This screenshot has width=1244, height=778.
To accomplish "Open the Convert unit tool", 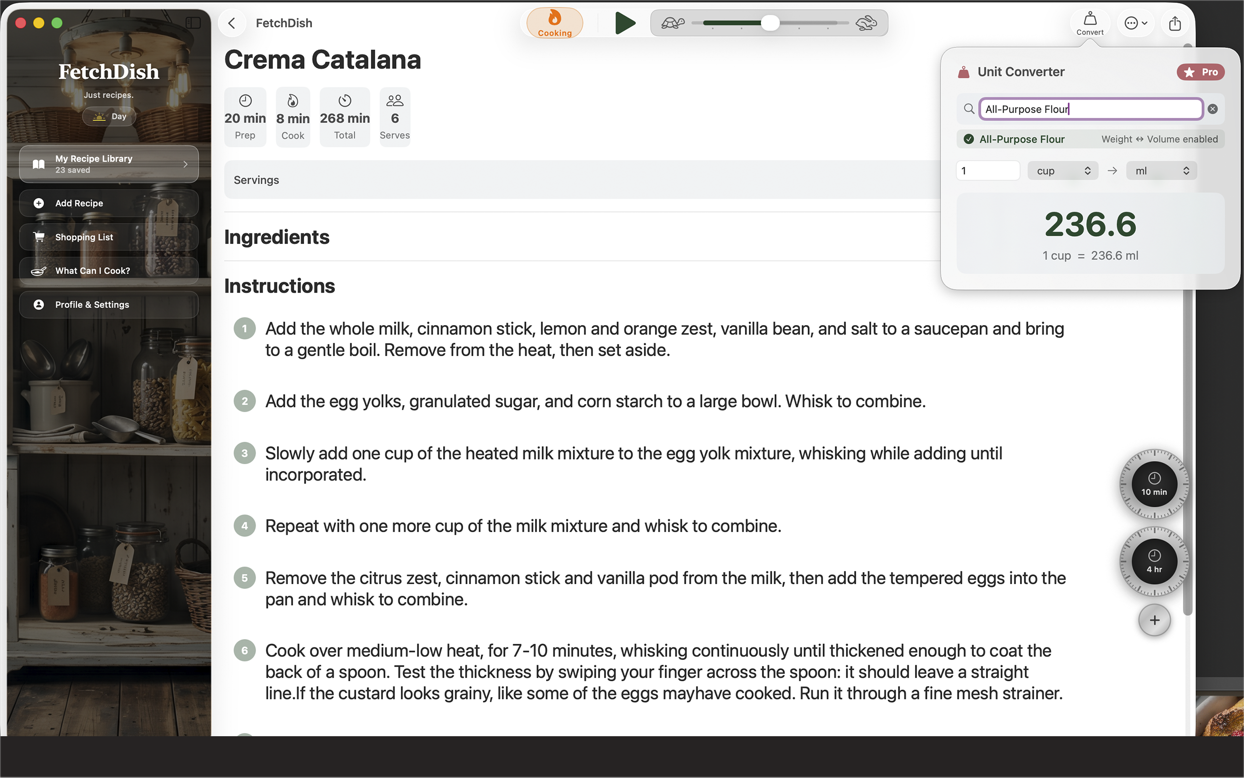I will click(1089, 23).
